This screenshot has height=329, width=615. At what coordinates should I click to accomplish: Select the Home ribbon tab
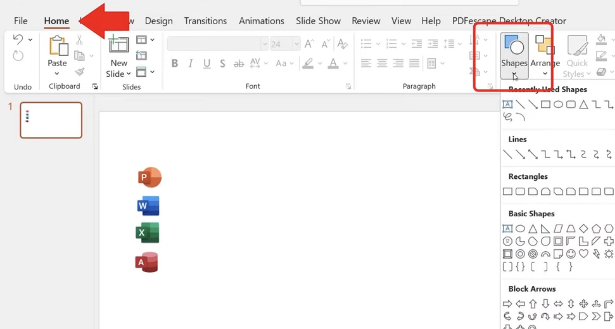pos(56,21)
